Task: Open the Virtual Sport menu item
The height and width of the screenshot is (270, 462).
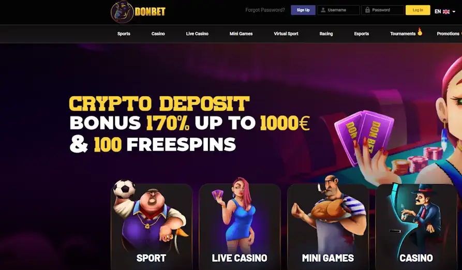Action: pyautogui.click(x=286, y=34)
